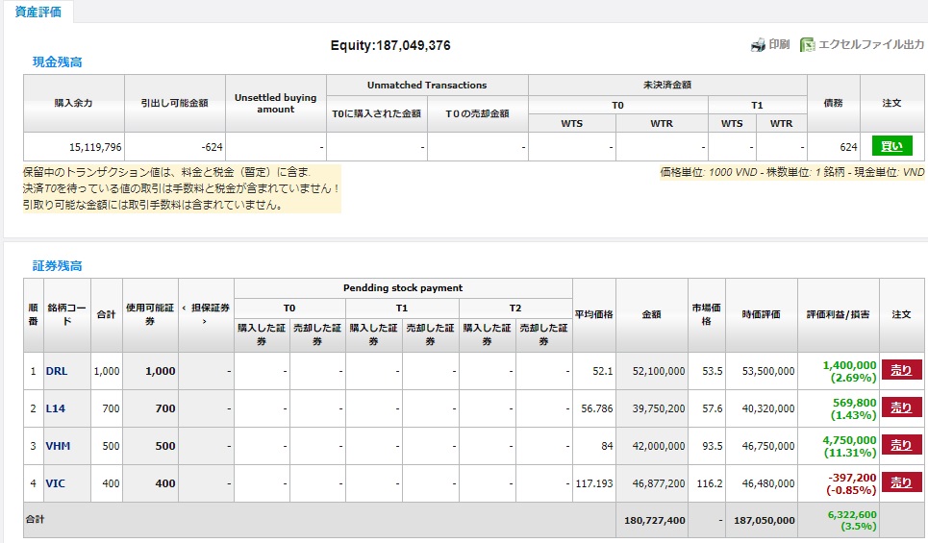
Task: Open the L14 stock code link
Action: coord(56,408)
